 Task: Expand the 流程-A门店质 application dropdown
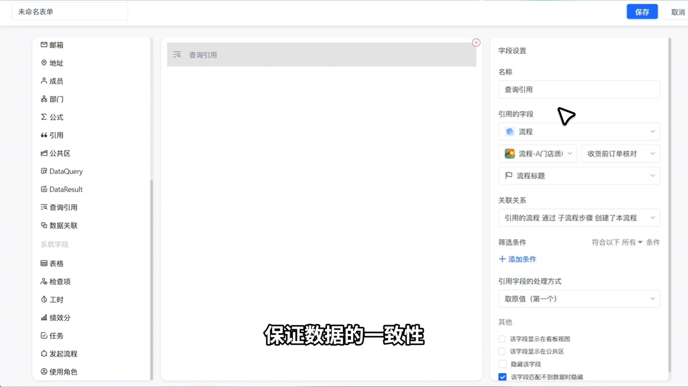click(x=537, y=153)
